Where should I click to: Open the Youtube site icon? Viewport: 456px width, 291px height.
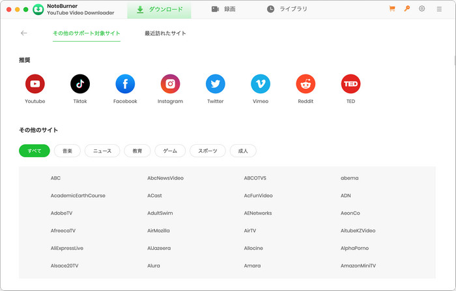(x=35, y=84)
